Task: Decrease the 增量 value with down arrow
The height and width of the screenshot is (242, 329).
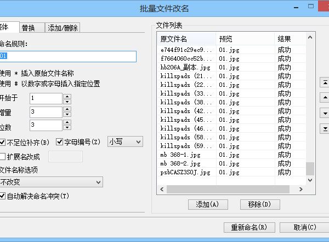Action: point(67,115)
